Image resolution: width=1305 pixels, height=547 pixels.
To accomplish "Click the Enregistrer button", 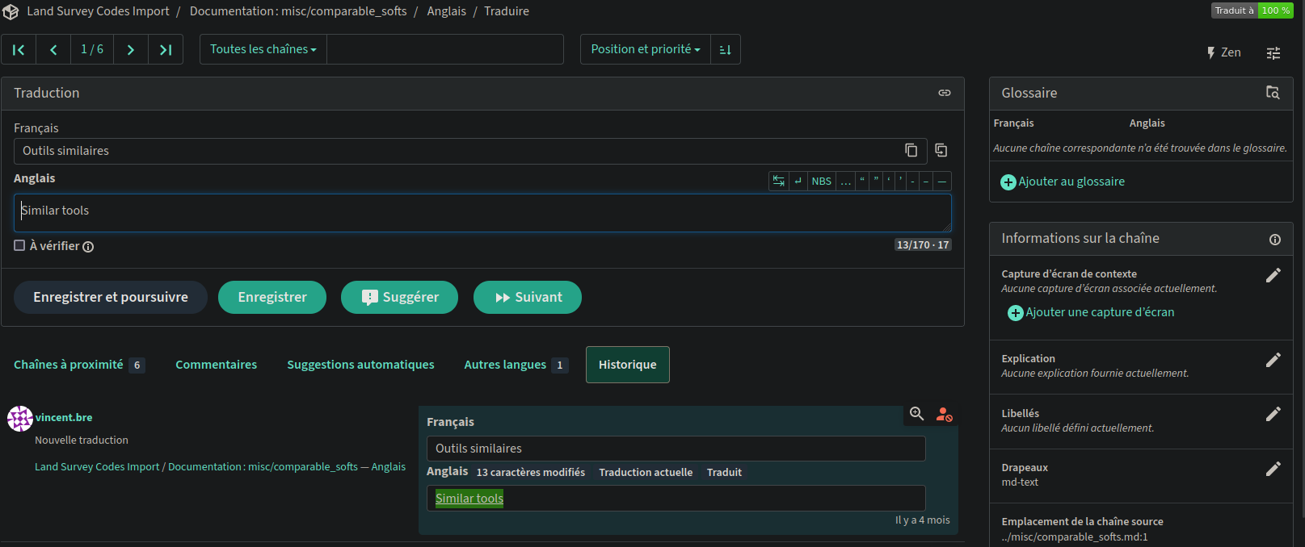I will (x=272, y=297).
